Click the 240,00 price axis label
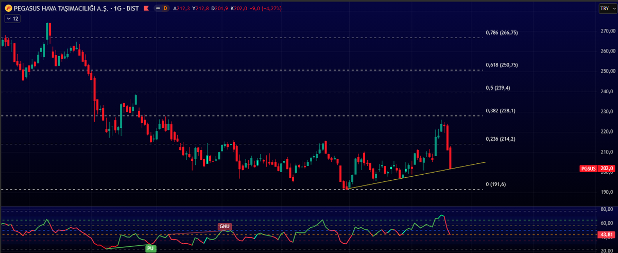Screen dimensions: 618x253 point(608,91)
